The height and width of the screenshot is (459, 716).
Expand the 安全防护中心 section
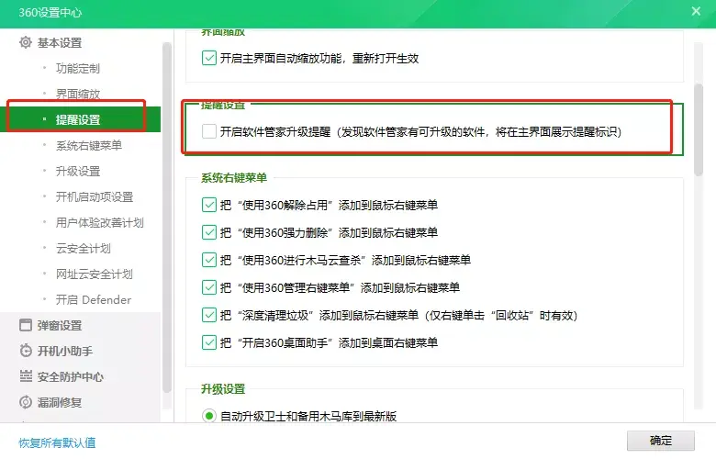click(x=71, y=376)
